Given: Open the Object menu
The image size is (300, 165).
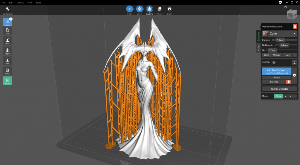Looking at the screenshot, I should (x=20, y=3).
